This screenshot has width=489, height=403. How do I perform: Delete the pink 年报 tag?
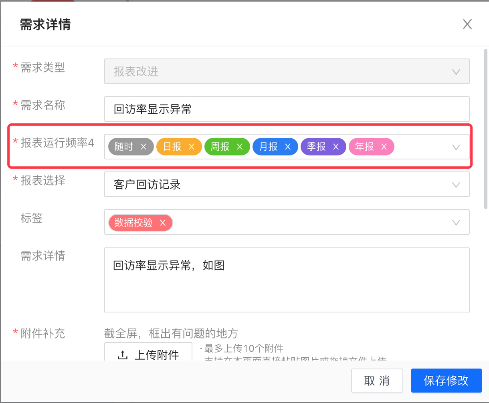pos(384,147)
